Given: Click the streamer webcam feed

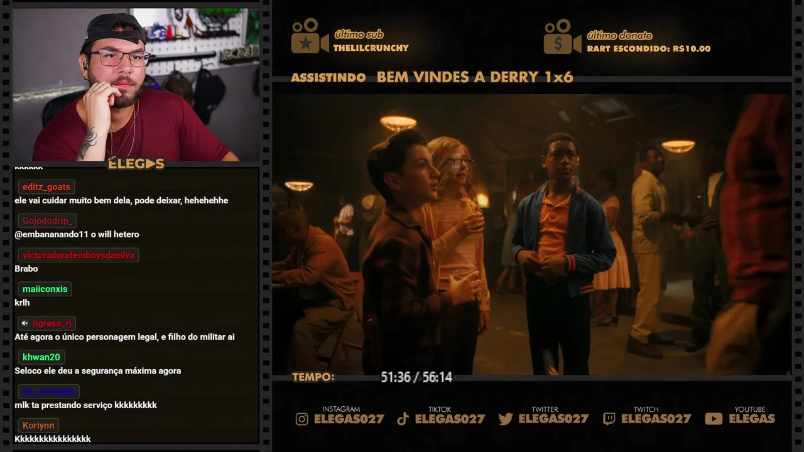Looking at the screenshot, I should pos(136,85).
